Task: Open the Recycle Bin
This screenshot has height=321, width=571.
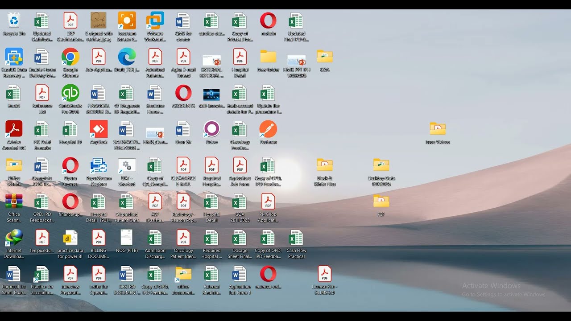Action: [x=14, y=21]
